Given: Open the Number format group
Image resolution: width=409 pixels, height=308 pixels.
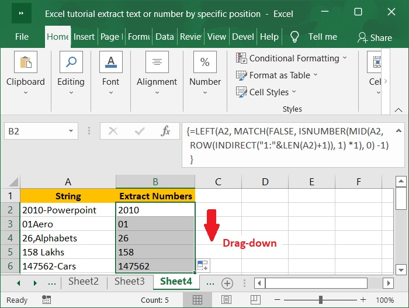Looking at the screenshot, I should tap(204, 73).
